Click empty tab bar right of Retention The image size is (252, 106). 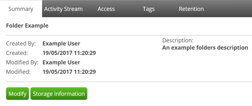[232, 9]
